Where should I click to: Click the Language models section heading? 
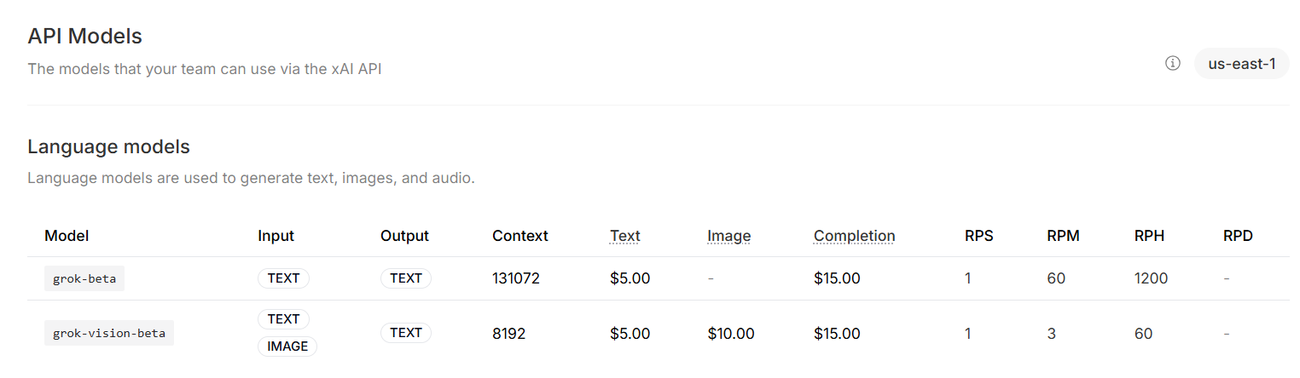(108, 146)
